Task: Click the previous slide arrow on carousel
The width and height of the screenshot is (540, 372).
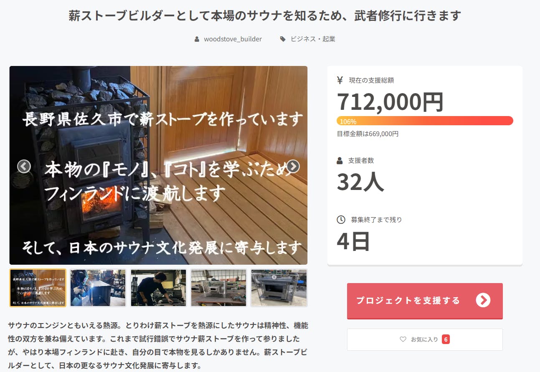Action: [24, 166]
